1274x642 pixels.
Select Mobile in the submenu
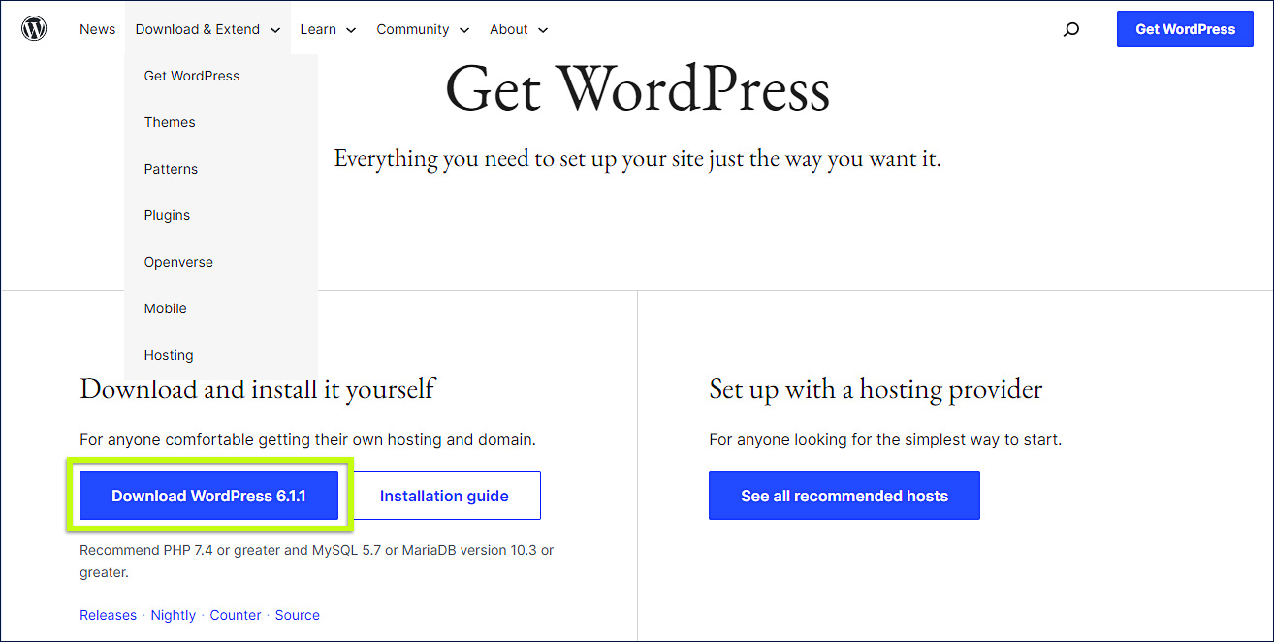pyautogui.click(x=166, y=308)
